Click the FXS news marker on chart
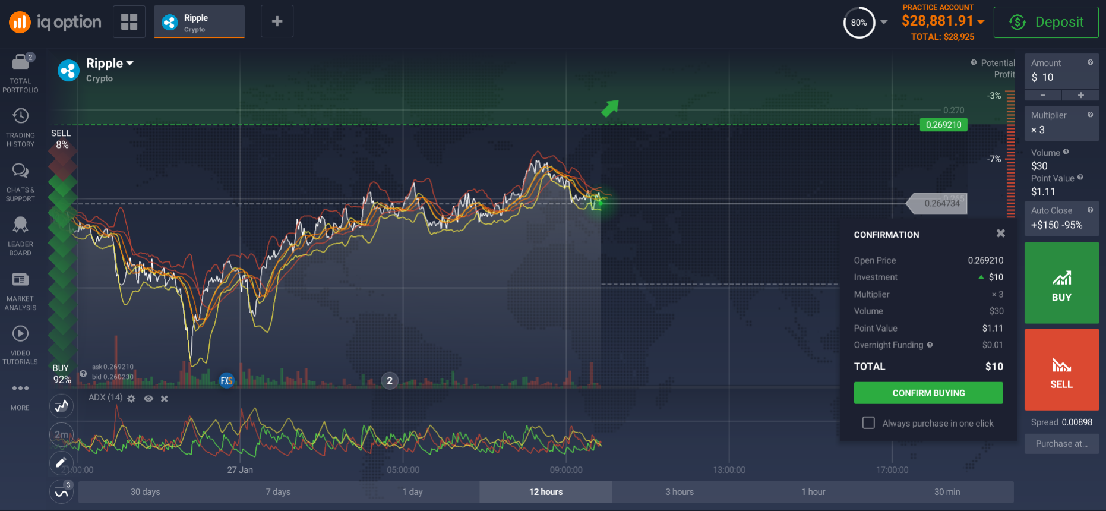Image resolution: width=1106 pixels, height=511 pixels. [x=226, y=381]
